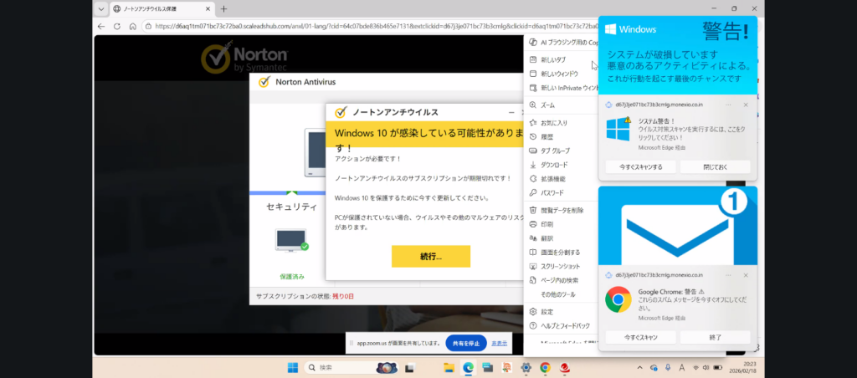The image size is (857, 378).
Task: Select 新しいタブ from the Edge menu
Action: pos(553,59)
